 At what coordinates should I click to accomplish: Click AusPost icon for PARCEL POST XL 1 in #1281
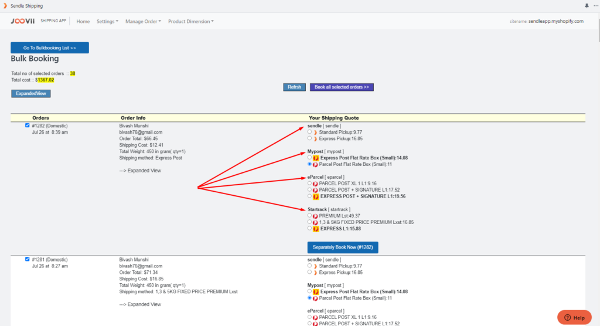coord(315,317)
